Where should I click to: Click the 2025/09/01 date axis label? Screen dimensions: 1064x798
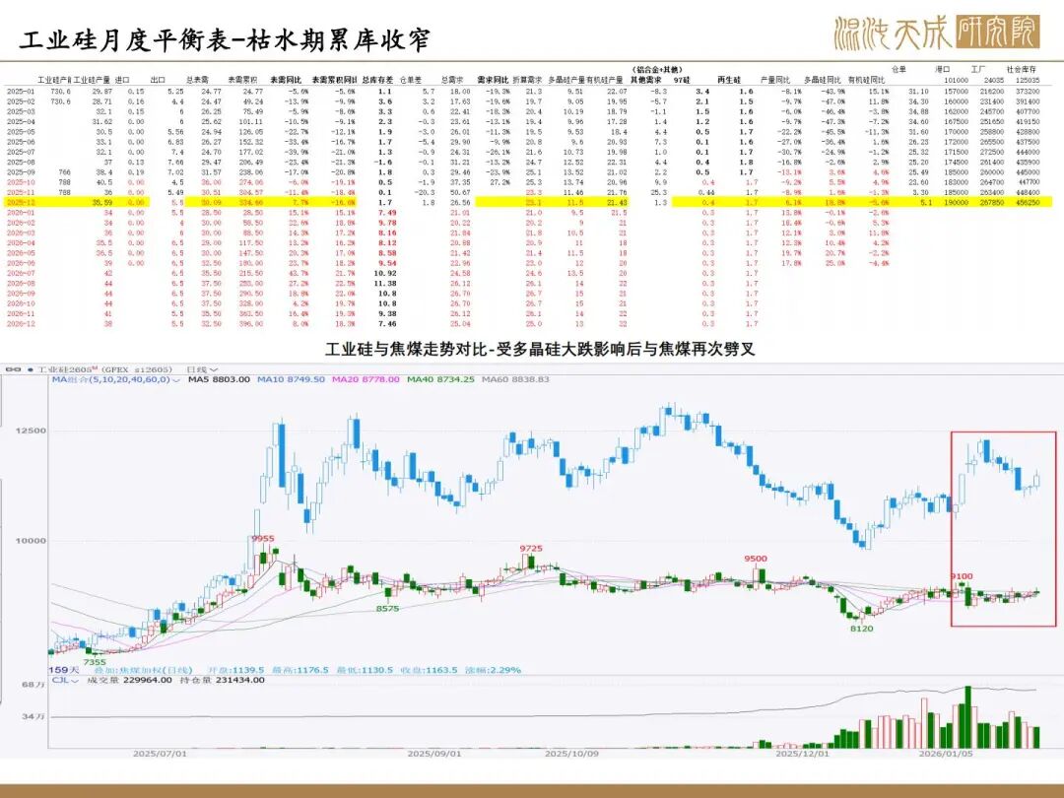[434, 754]
